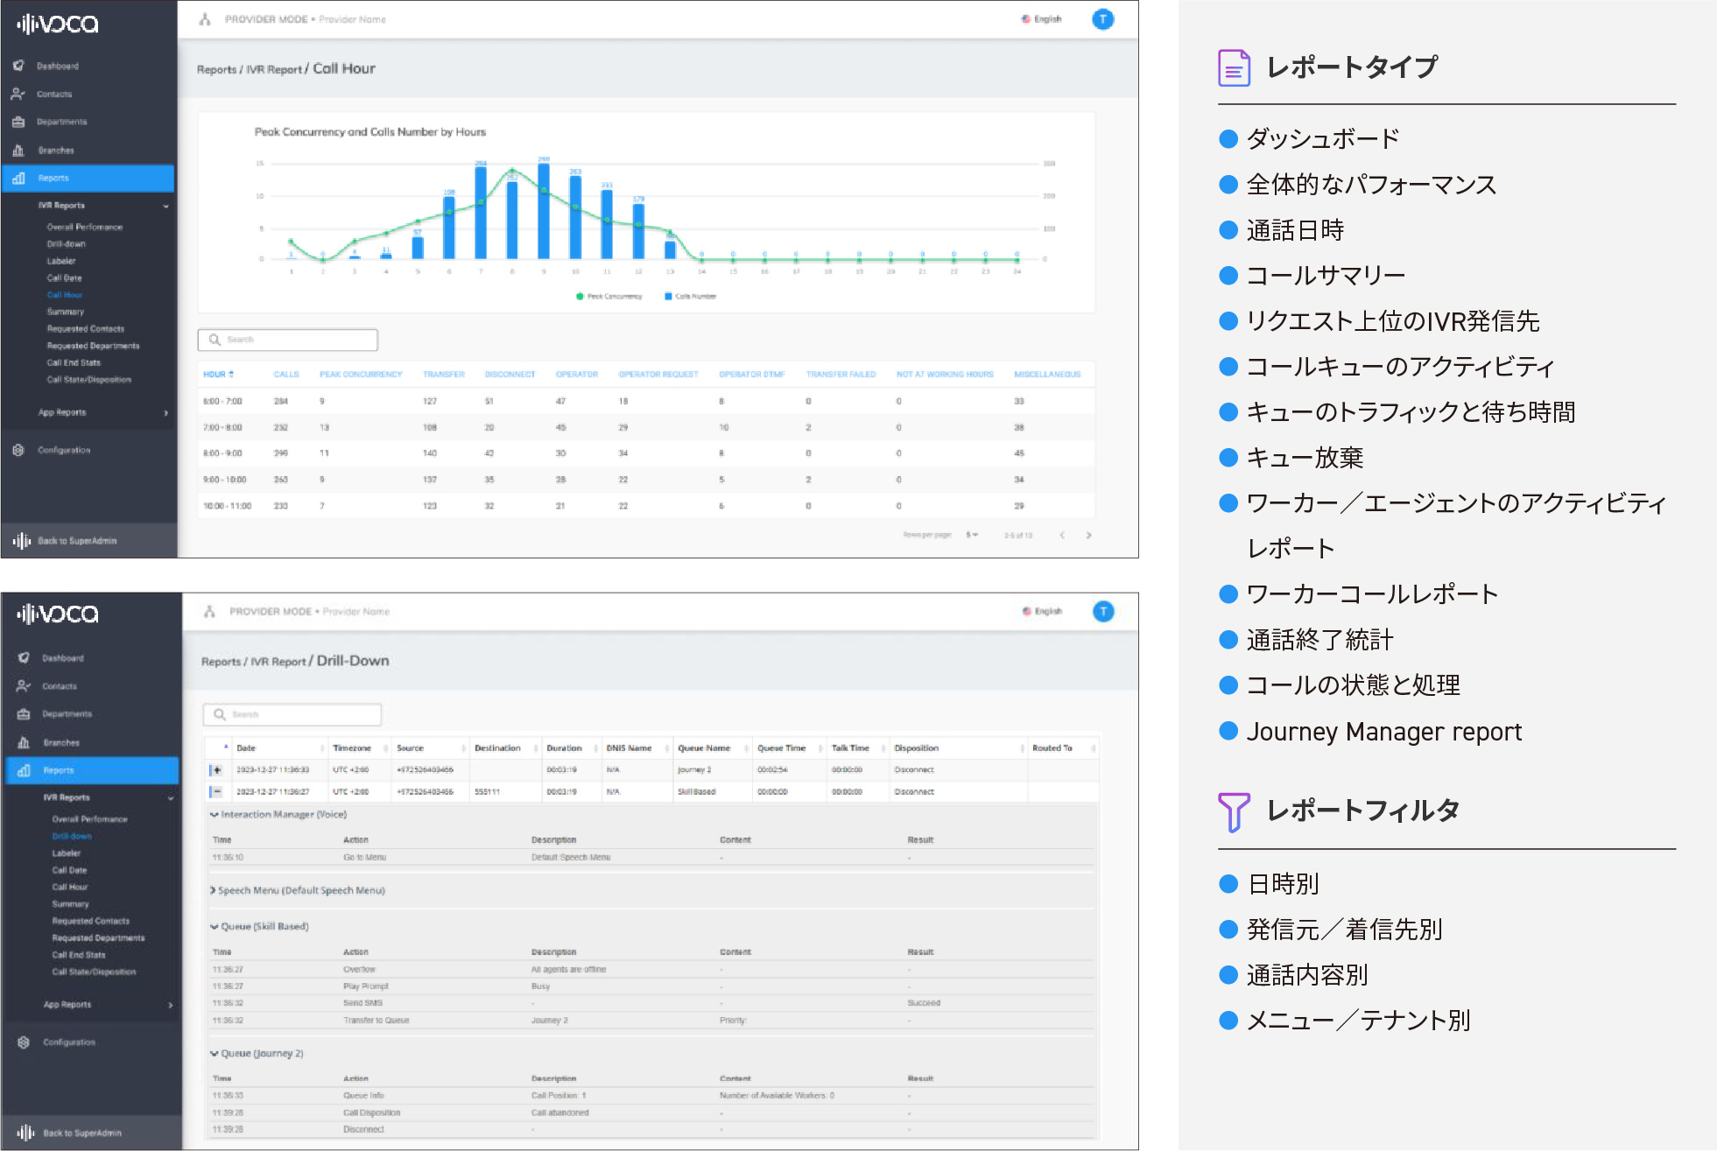The image size is (1717, 1151).
Task: Open the user avatar T on Drill-Down page
Action: [1103, 612]
